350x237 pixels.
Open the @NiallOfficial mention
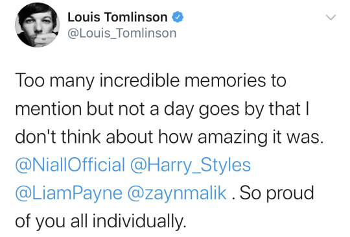pos(70,165)
